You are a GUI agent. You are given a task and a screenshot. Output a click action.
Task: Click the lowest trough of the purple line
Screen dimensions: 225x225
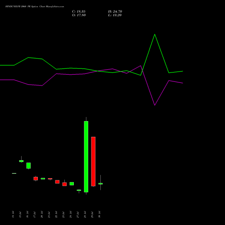tap(155, 105)
